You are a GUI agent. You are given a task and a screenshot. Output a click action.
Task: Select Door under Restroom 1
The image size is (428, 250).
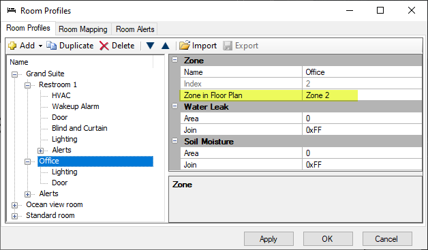tap(59, 117)
